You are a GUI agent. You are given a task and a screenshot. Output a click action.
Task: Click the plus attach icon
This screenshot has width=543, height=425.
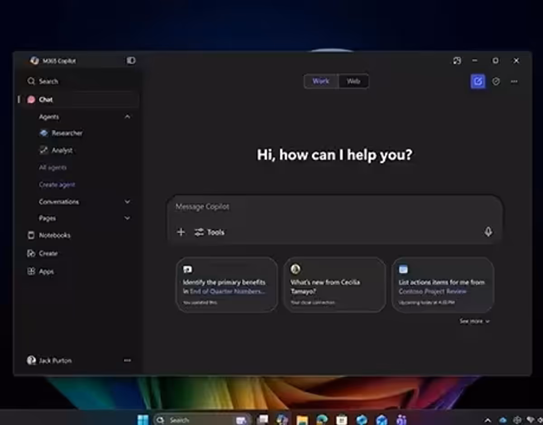click(181, 232)
